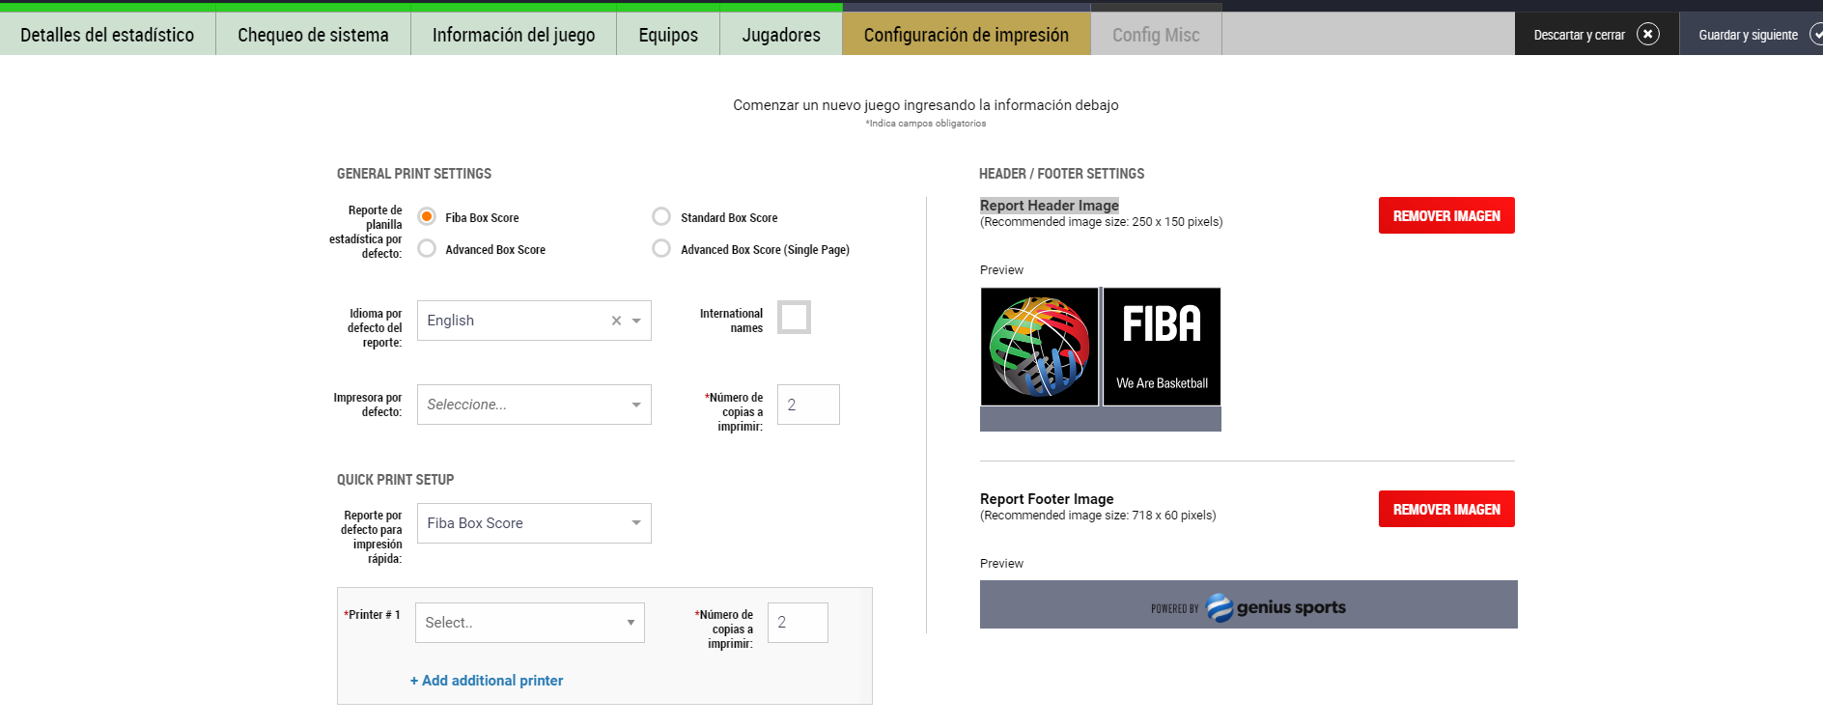
Task: Click the GENERAL PRINT SETTINGS heading
Action: [414, 174]
